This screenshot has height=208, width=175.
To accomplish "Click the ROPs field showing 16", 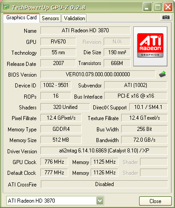I will point(56,96).
